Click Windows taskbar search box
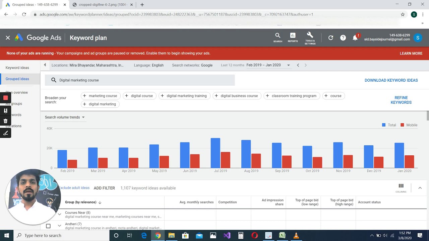Image resolution: width=429 pixels, height=241 pixels. tap(62, 235)
